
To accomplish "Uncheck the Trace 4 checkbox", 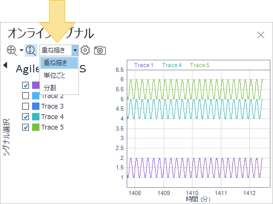I will pyautogui.click(x=26, y=116).
